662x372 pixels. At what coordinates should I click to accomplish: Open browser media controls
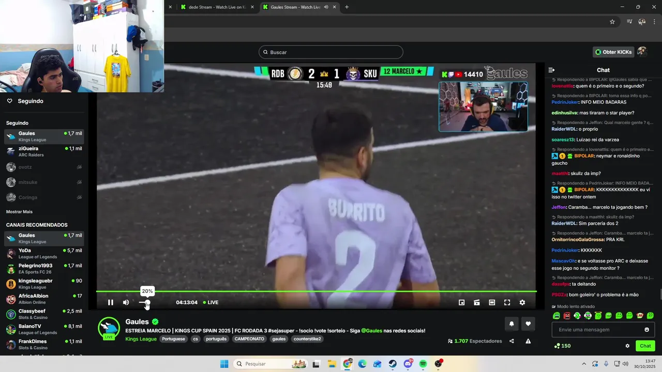pos(629,22)
